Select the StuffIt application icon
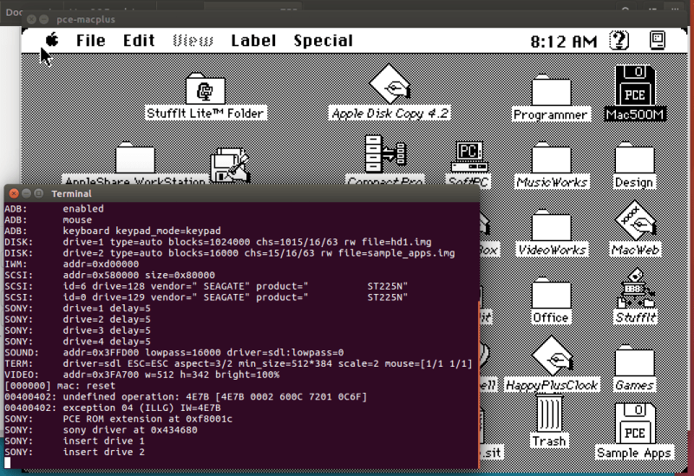Screen dimensions: 694x476 636,288
